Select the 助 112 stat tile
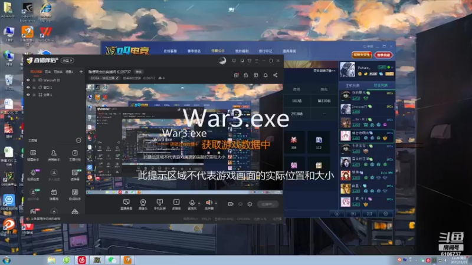472x265 pixels. [319, 143]
